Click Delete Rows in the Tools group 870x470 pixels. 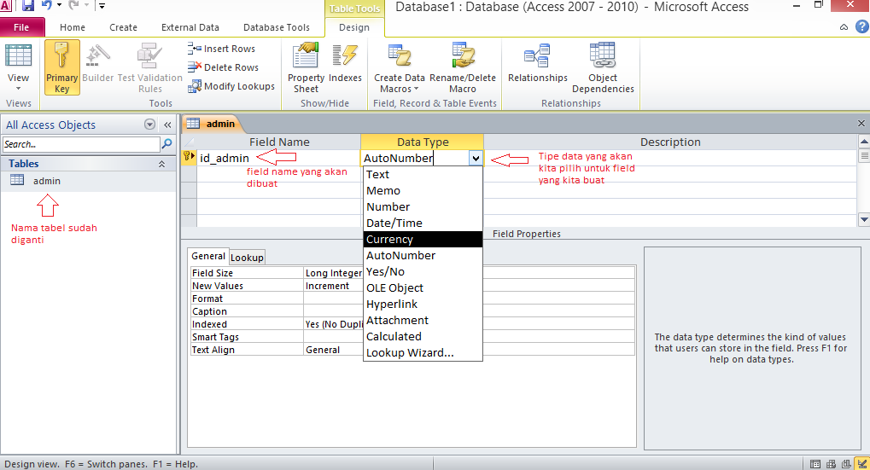(223, 67)
